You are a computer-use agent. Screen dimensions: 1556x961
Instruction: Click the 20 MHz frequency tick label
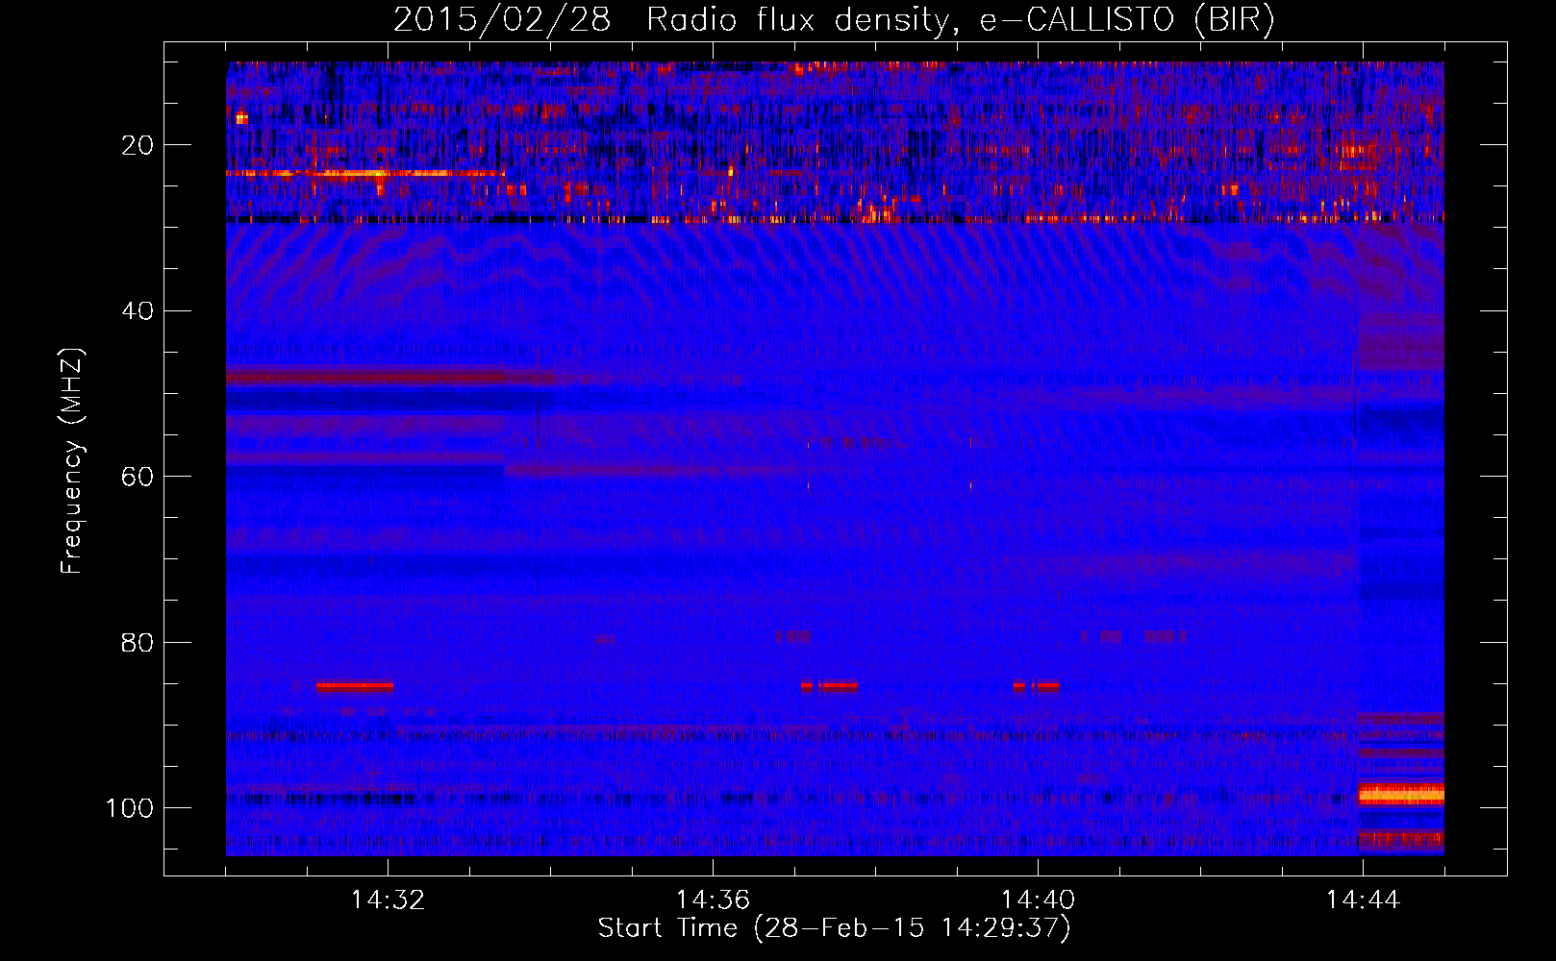coord(138,145)
